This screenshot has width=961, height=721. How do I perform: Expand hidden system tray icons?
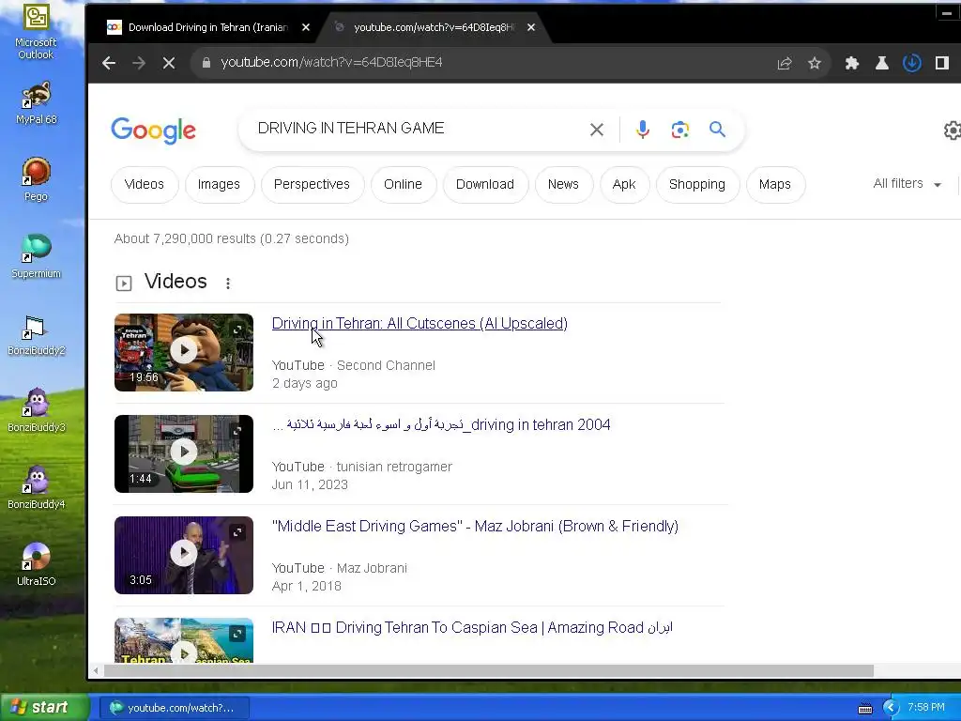tap(891, 708)
